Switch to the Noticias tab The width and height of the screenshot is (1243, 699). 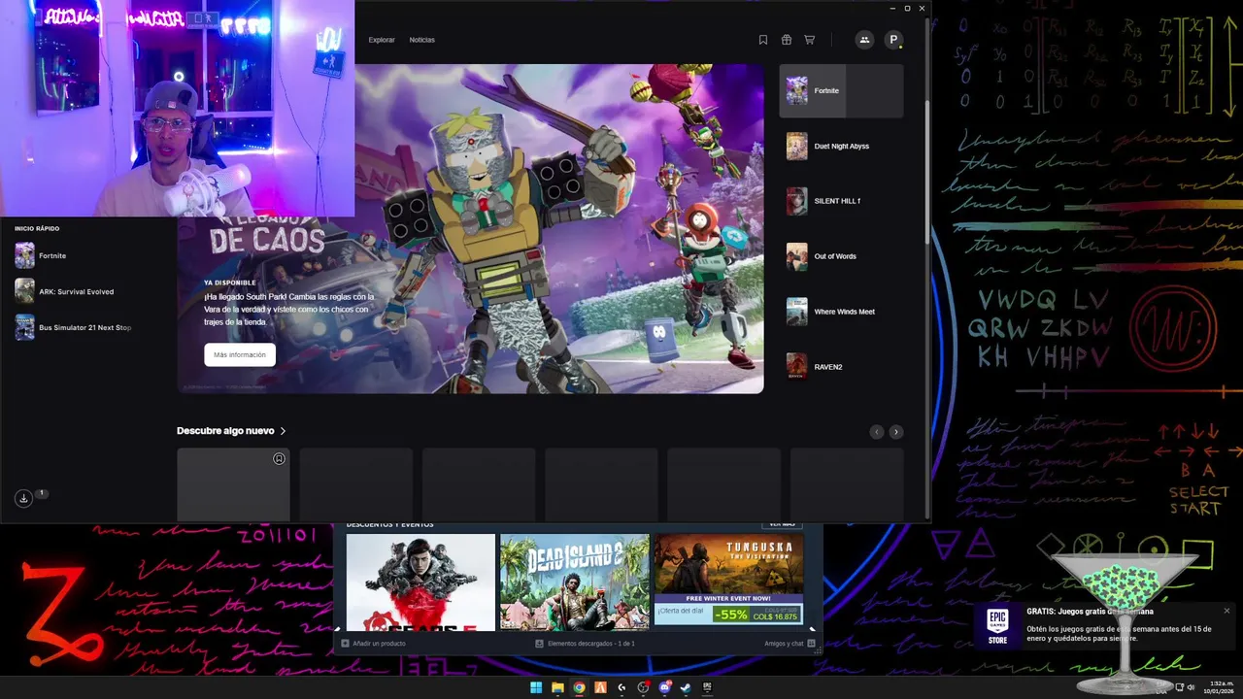coord(422,40)
